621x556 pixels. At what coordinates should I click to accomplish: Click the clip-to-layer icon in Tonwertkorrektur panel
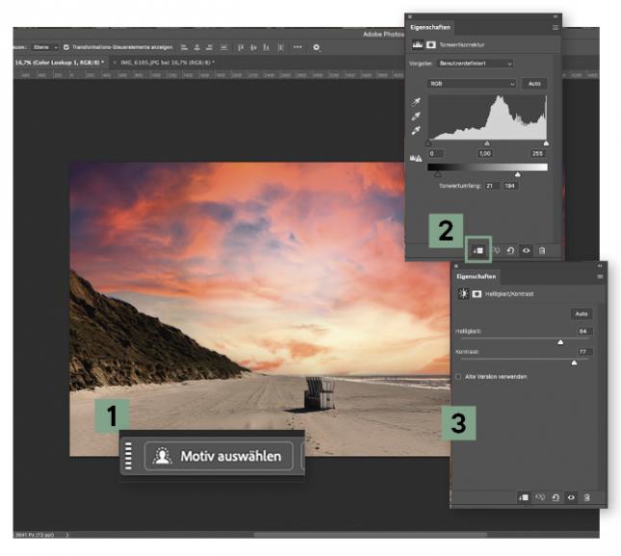[x=479, y=250]
